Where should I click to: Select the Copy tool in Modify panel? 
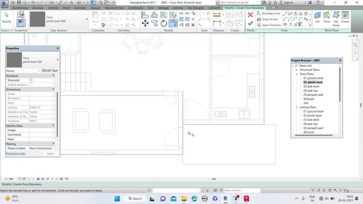[154, 23]
